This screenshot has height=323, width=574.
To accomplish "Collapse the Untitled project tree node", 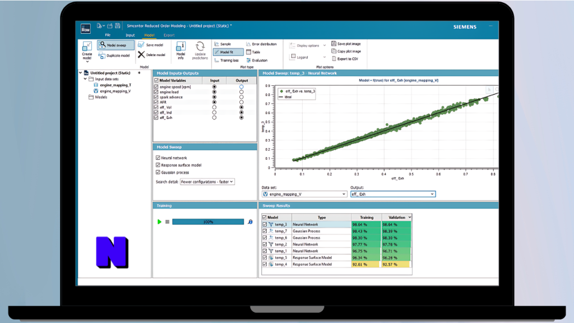I will (x=81, y=73).
